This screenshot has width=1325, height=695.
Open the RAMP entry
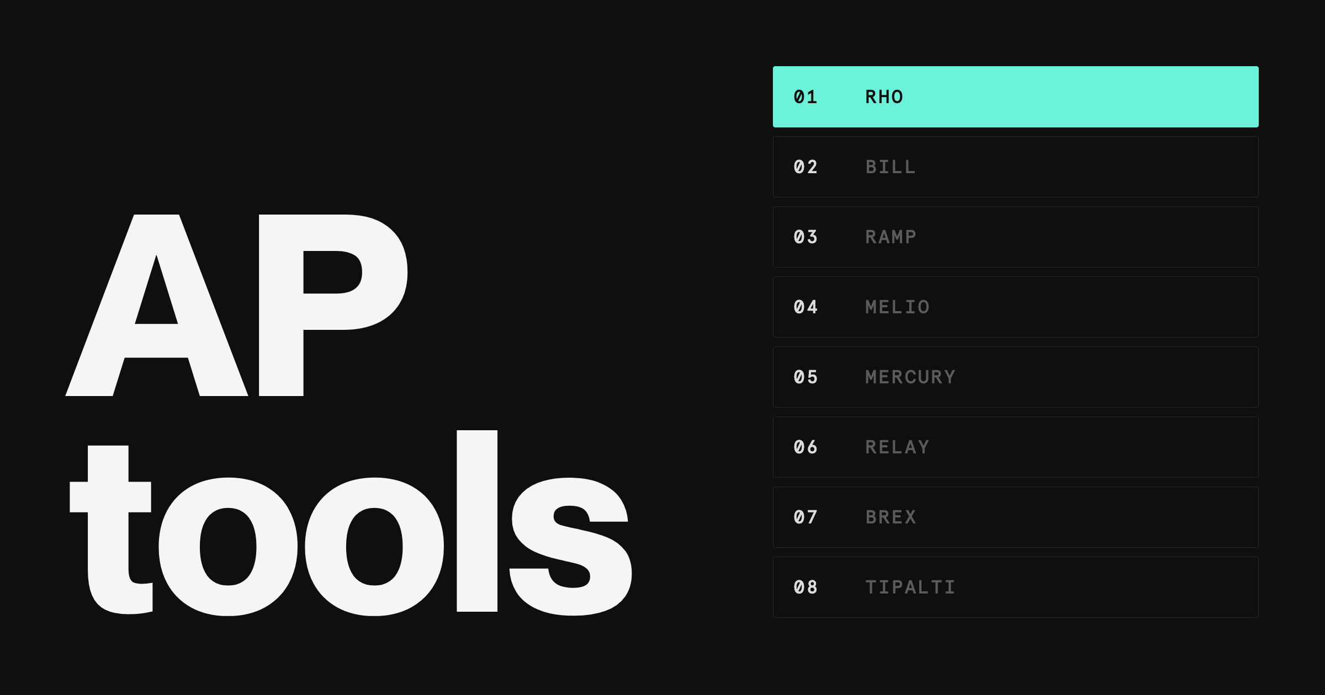pyautogui.click(x=1016, y=237)
